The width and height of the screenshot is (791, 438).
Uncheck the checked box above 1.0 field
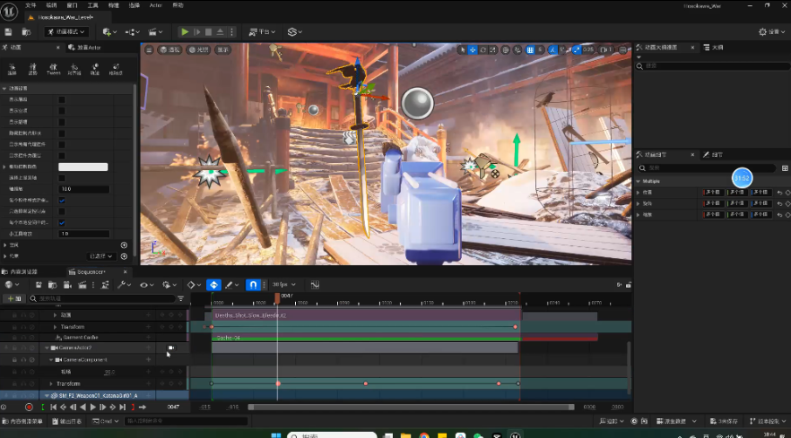(62, 222)
